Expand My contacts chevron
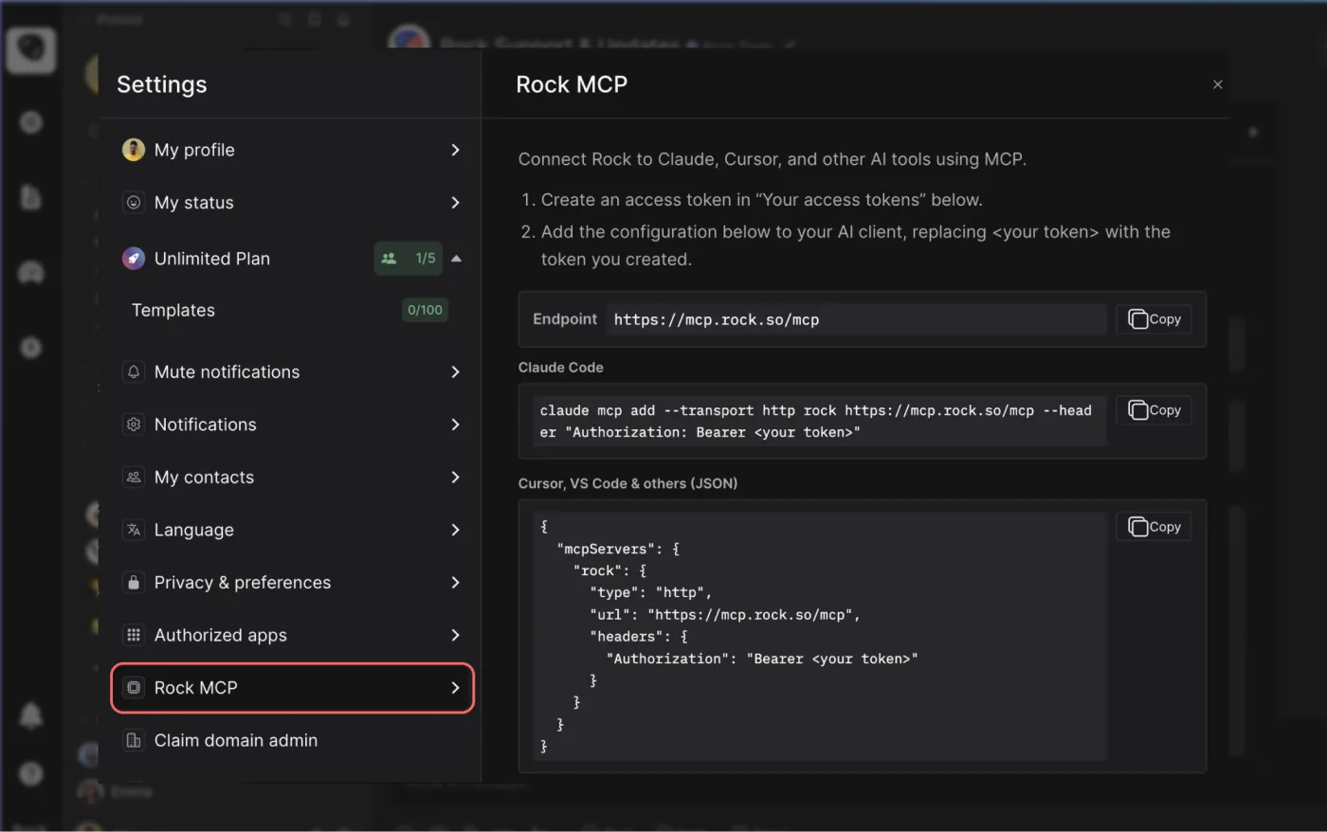Screen dimensions: 1327x832 455,478
